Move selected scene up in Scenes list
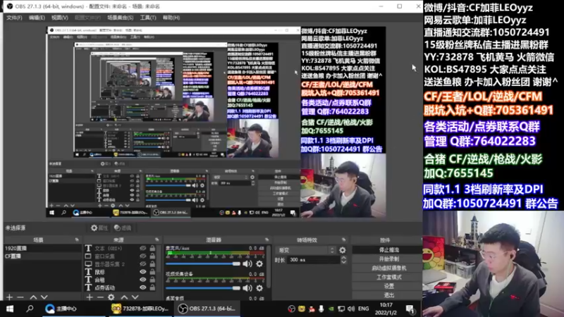 point(33,297)
